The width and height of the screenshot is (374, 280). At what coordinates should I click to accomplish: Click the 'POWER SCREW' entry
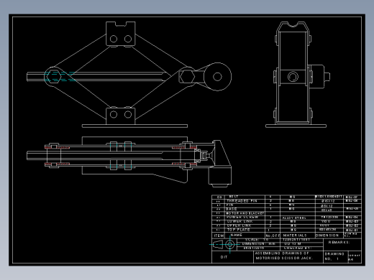click(x=242, y=218)
